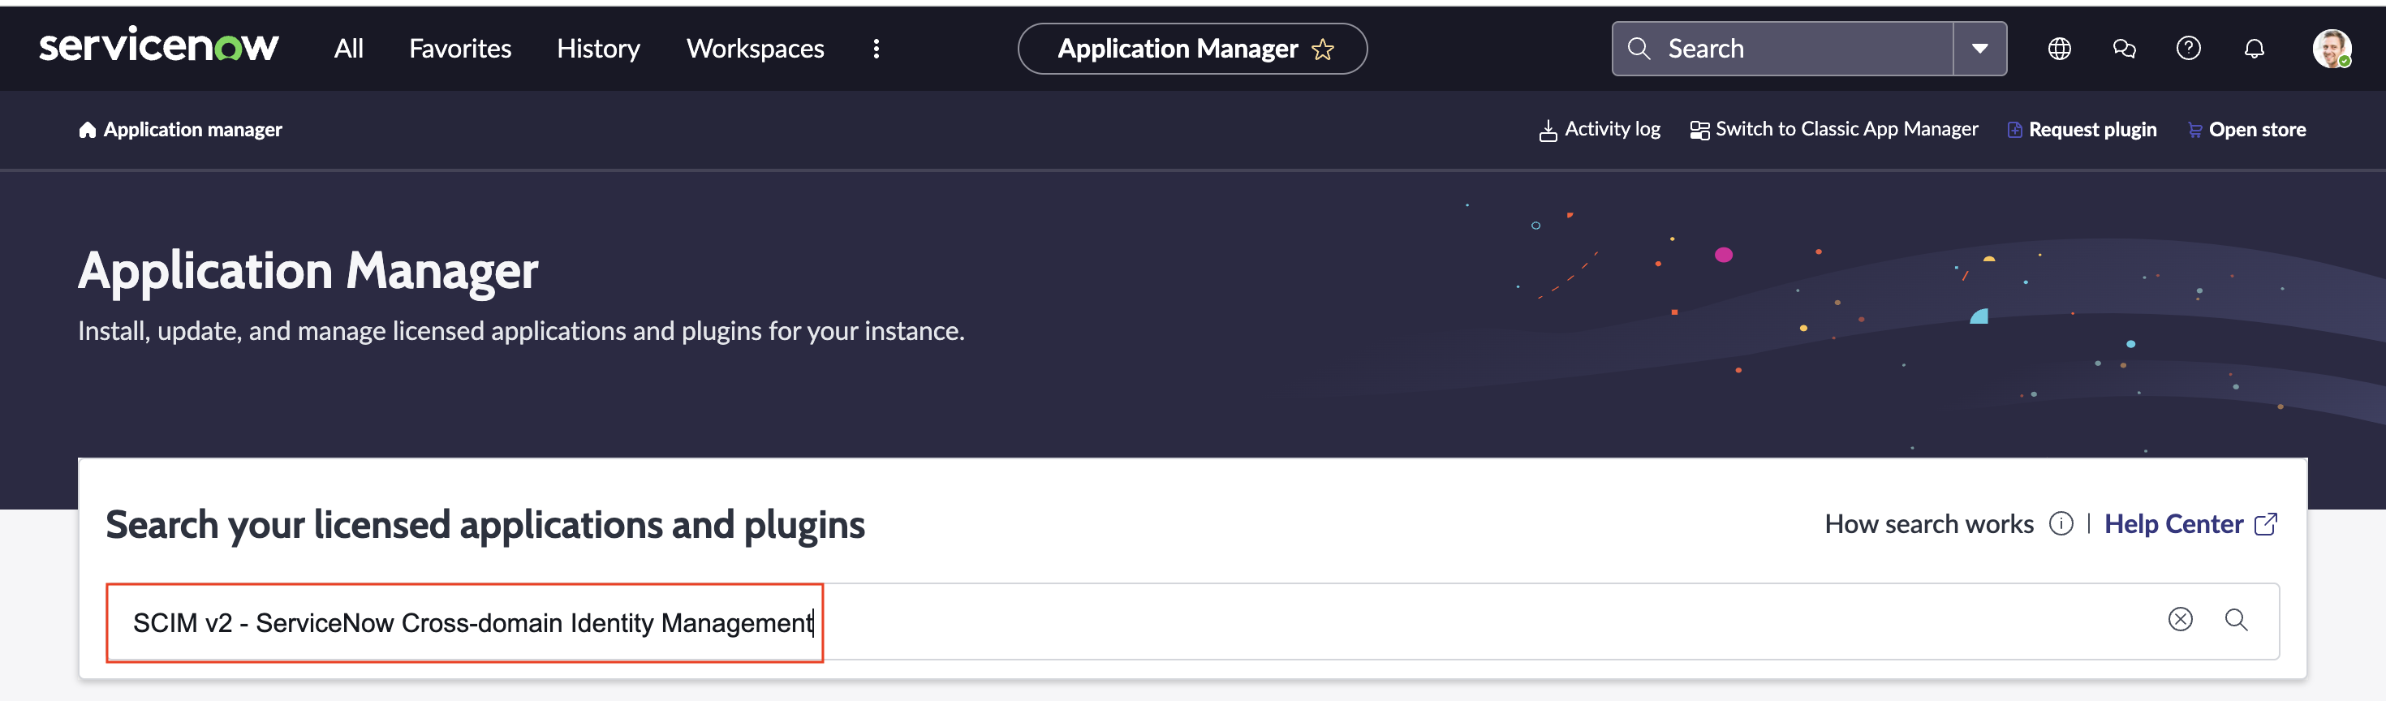Screen dimensions: 2386x701
Task: Expand the global search dropdown arrow
Action: point(1979,48)
